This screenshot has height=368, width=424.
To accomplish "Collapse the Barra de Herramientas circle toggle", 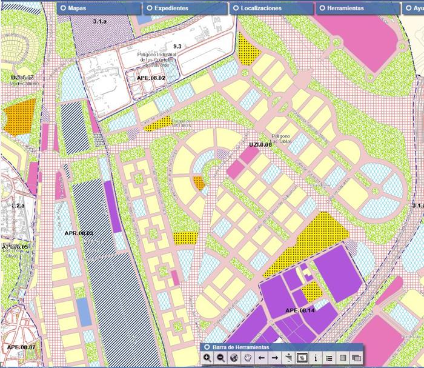I will pyautogui.click(x=207, y=347).
